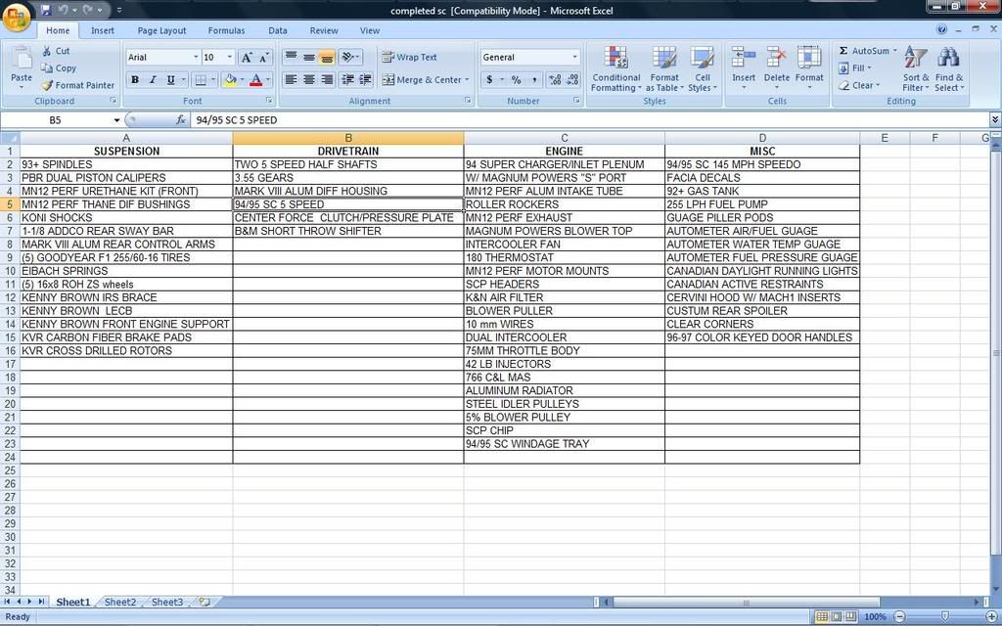The height and width of the screenshot is (626, 1002).
Task: Open the Insert ribbon tab
Action: tap(102, 30)
